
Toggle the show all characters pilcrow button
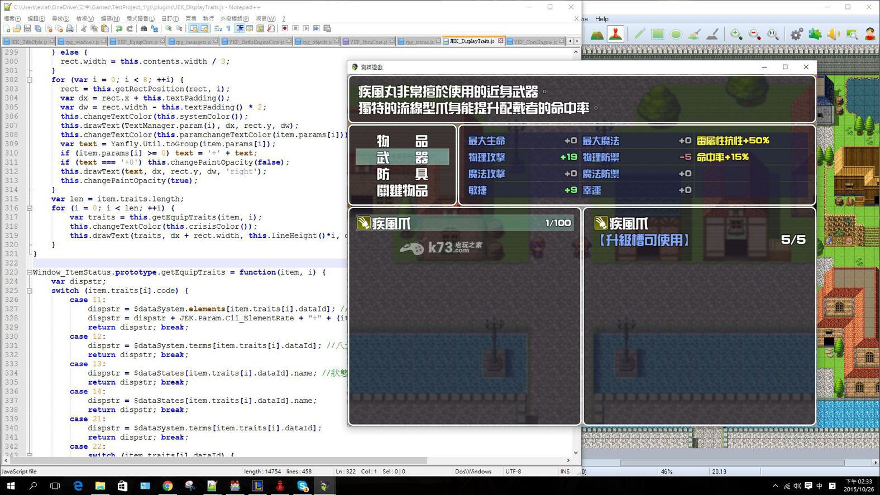(228, 28)
